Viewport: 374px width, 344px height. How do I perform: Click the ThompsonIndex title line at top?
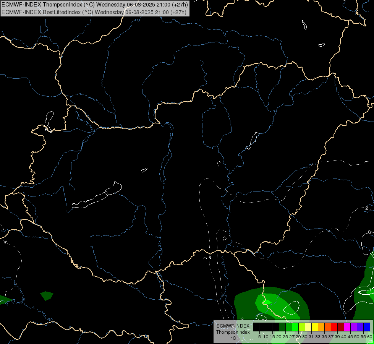pos(95,4)
